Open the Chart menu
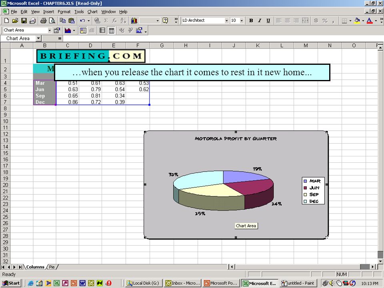This screenshot has width=384, height=288. click(92, 12)
